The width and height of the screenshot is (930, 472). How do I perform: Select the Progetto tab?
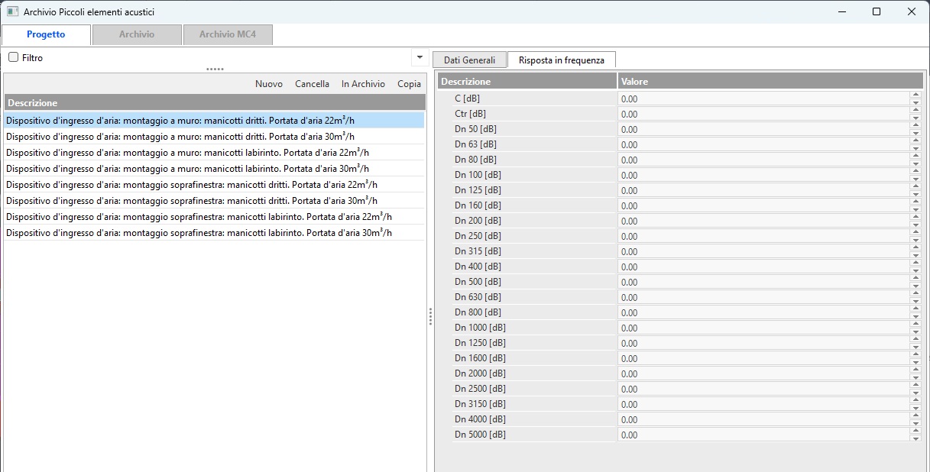46,34
